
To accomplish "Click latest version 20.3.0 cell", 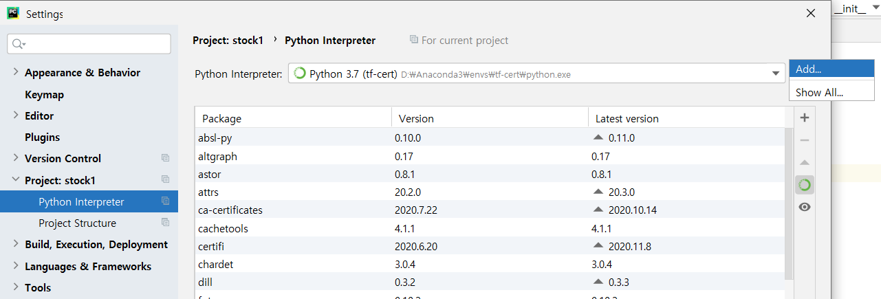I will pos(622,192).
